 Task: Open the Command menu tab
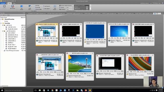coord(3,3)
